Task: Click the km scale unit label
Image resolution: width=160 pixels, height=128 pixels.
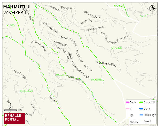Action: (x=20, y=110)
